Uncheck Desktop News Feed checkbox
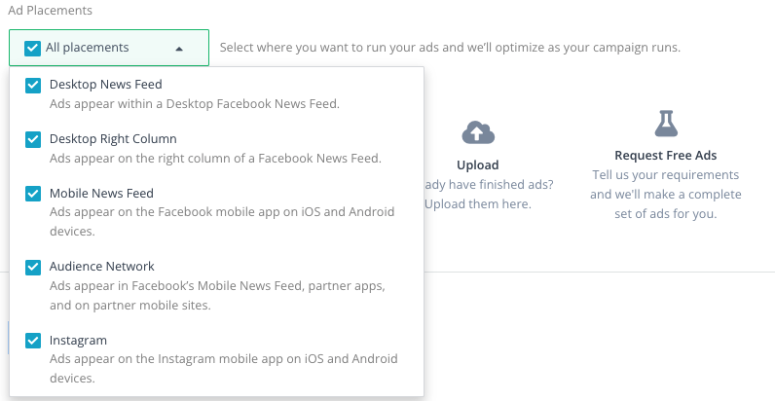 click(33, 85)
